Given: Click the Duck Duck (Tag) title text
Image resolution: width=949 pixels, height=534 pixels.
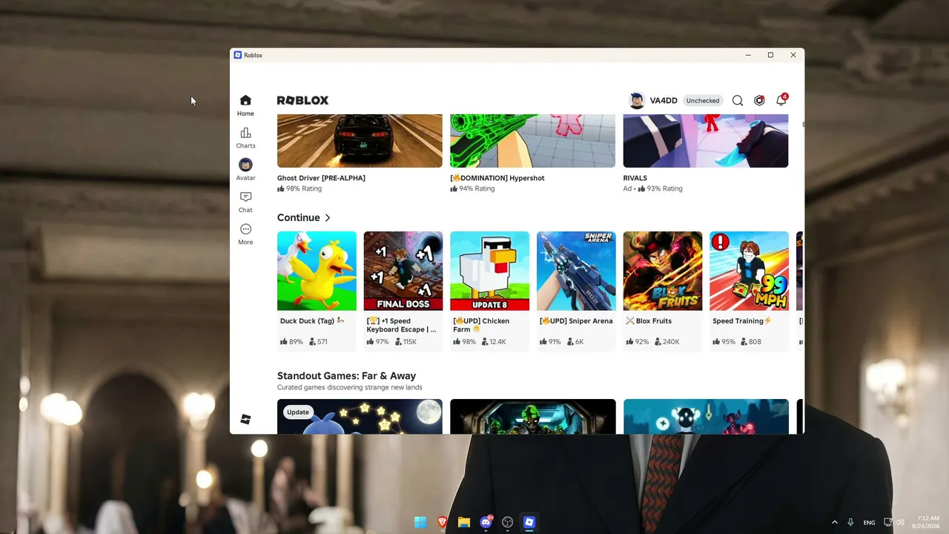Looking at the screenshot, I should 312,321.
